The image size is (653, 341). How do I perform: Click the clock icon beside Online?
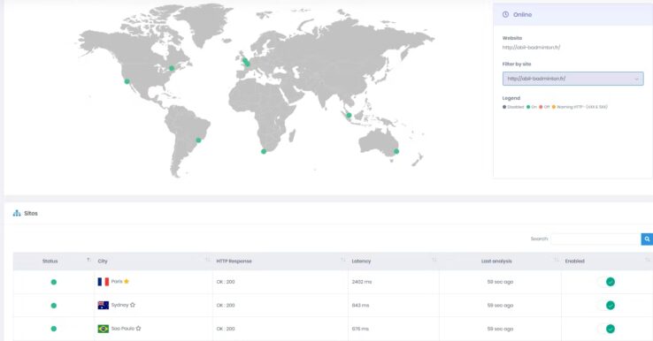click(505, 14)
